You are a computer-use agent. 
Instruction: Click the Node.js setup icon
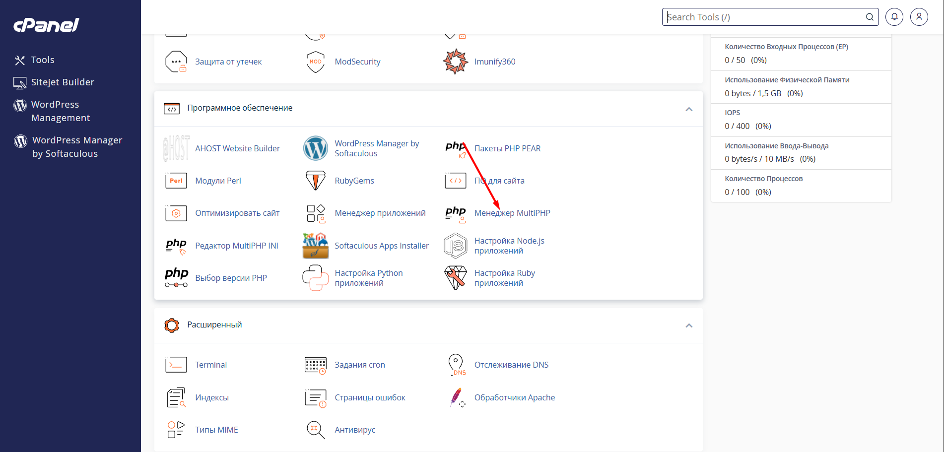pyautogui.click(x=456, y=246)
